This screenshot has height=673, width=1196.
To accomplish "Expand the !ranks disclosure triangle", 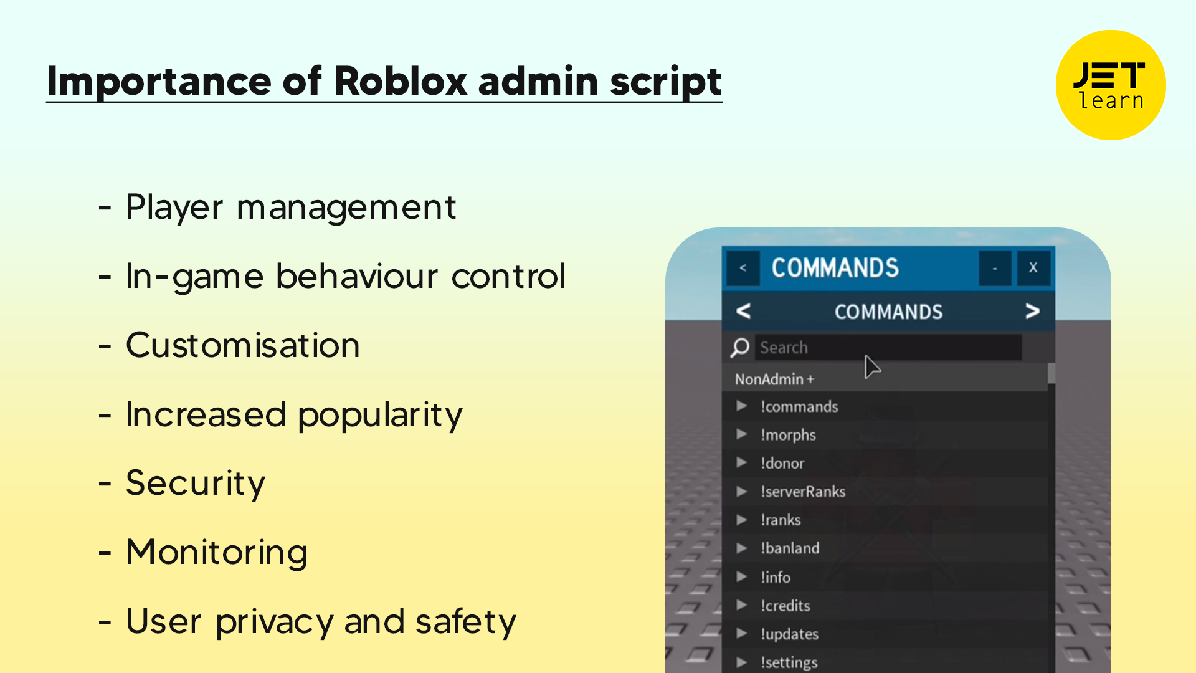I will [x=743, y=520].
